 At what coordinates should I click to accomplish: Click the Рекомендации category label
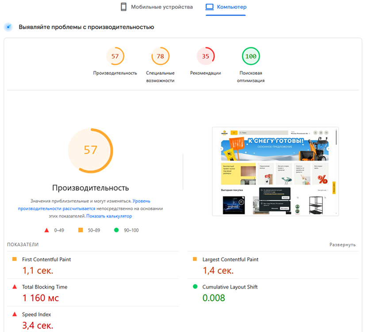point(206,73)
